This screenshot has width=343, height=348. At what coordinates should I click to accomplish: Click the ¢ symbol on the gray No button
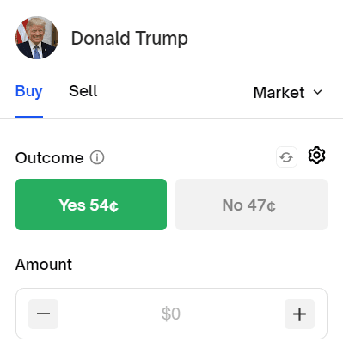click(x=271, y=206)
